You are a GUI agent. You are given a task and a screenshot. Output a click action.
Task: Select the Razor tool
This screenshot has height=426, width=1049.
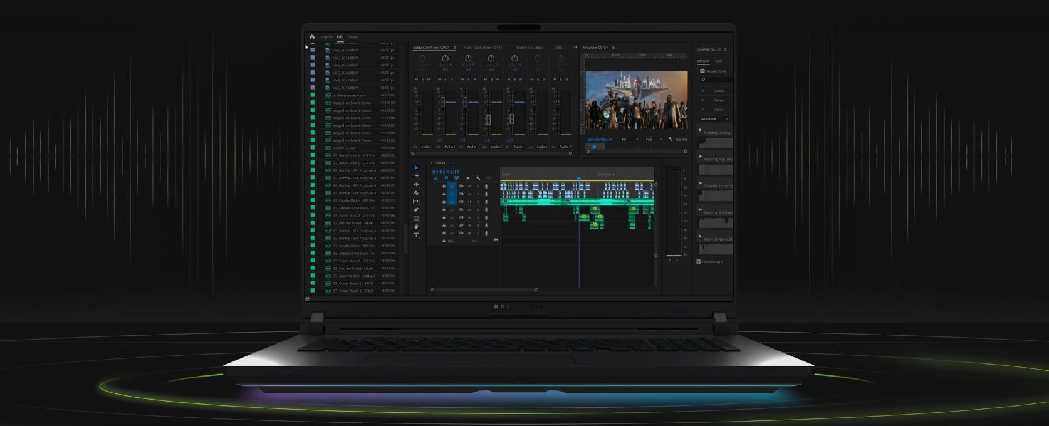416,193
